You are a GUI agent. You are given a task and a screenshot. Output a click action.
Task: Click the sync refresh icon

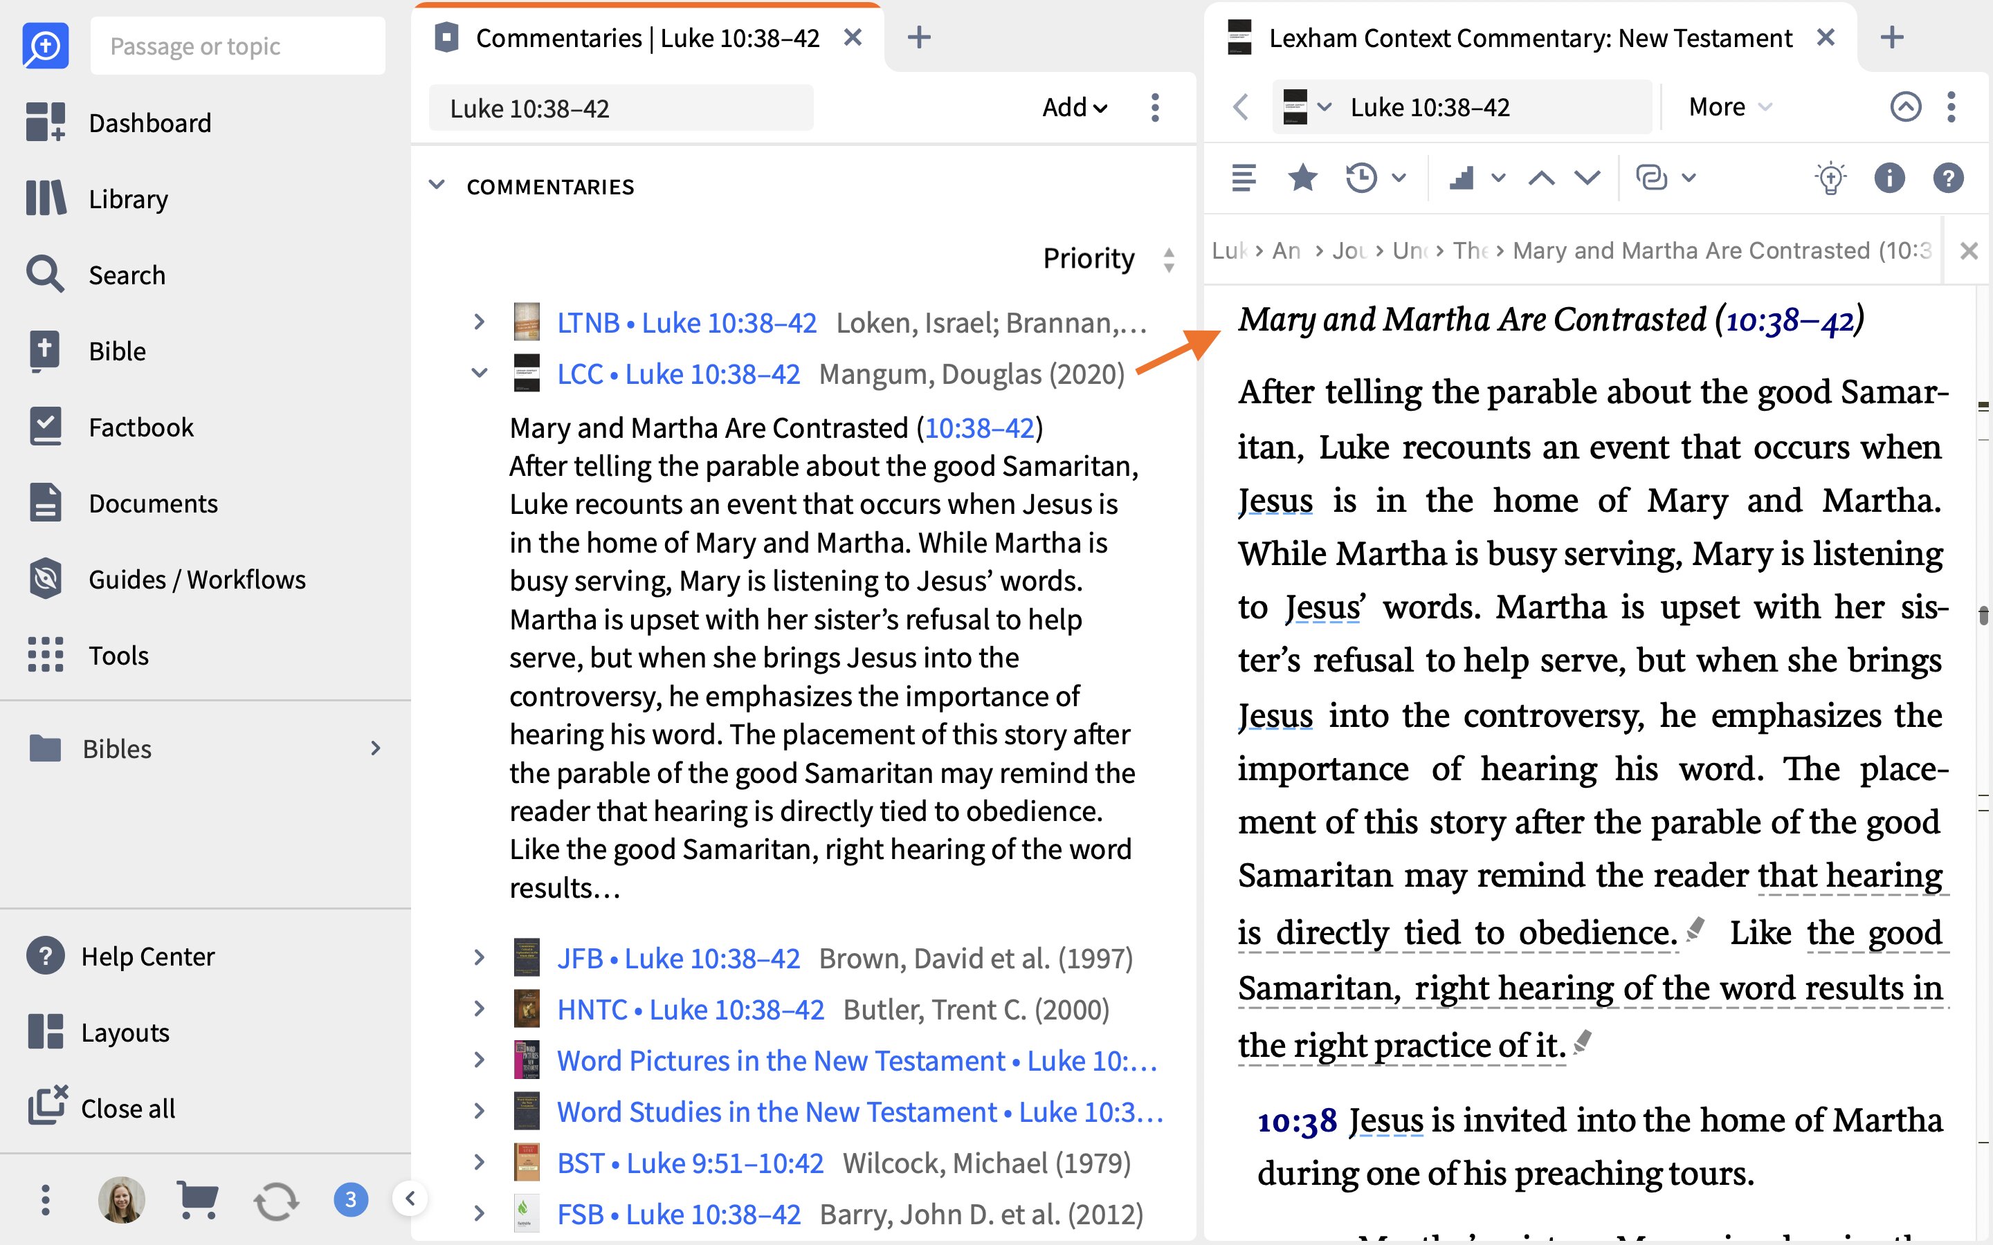pos(276,1201)
